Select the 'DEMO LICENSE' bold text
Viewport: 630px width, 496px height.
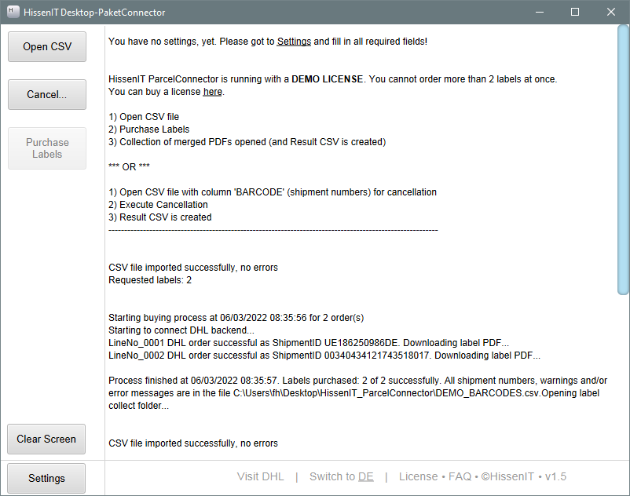pyautogui.click(x=327, y=79)
